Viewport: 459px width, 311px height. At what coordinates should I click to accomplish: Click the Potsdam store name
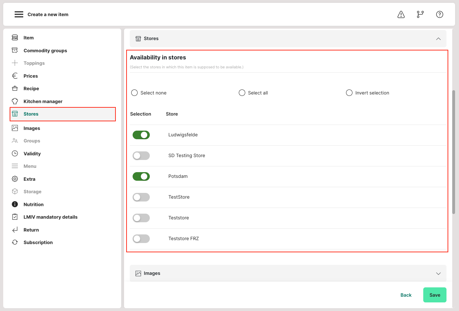(x=178, y=176)
